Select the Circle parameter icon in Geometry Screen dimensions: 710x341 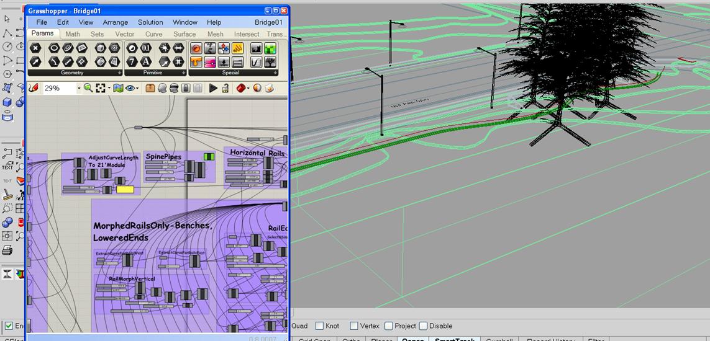(54, 48)
